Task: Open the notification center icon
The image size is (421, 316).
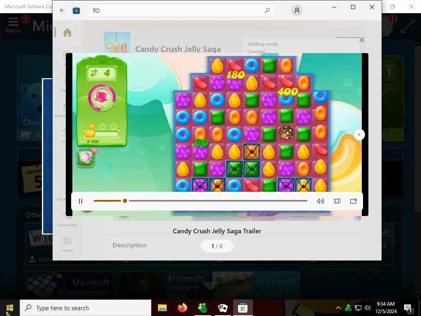Action: pos(408,308)
